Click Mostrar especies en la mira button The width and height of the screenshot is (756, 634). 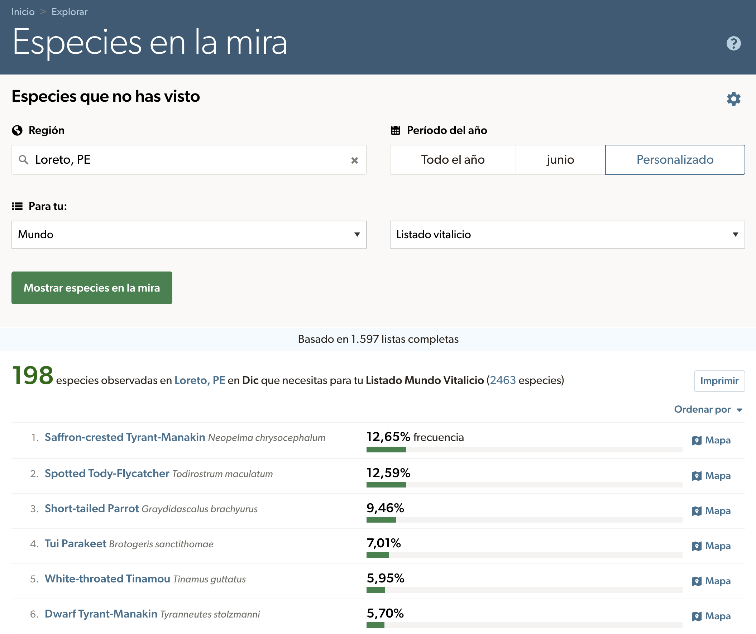coord(92,288)
